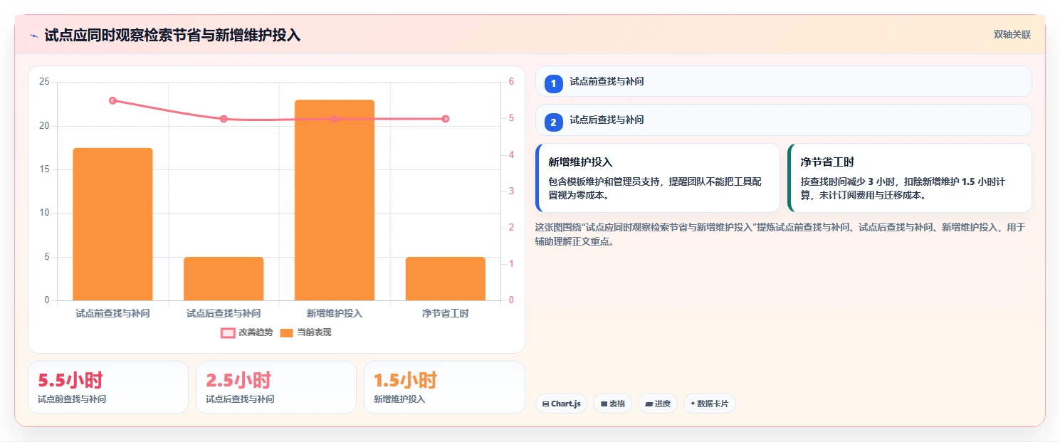Click the 试点后查找与补问 orange bar

click(x=224, y=279)
